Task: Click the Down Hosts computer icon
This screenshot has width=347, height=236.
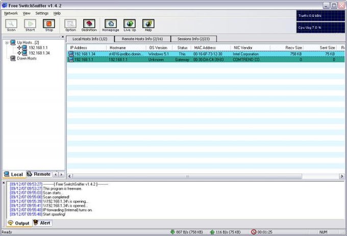Action: pos(13,58)
